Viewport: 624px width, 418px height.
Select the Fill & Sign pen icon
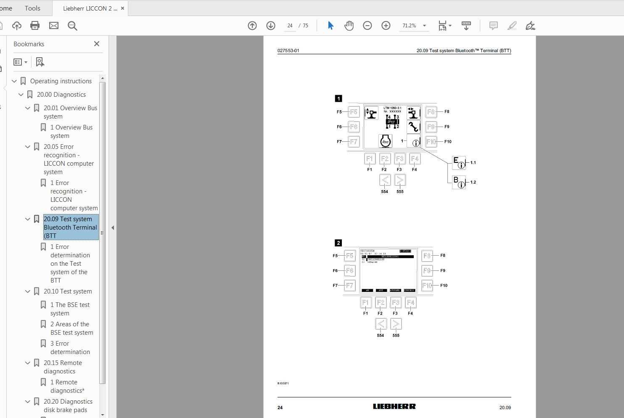pyautogui.click(x=530, y=26)
